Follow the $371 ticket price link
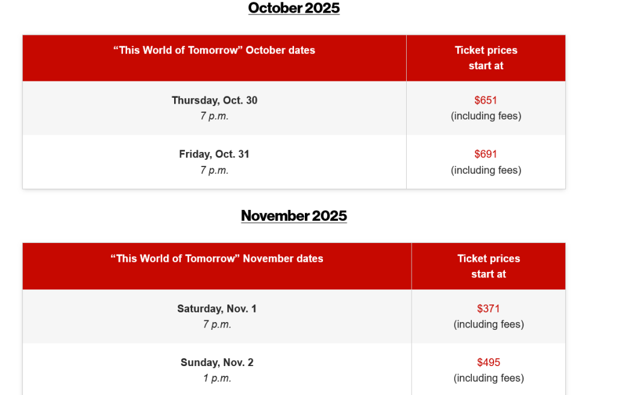 pyautogui.click(x=489, y=309)
